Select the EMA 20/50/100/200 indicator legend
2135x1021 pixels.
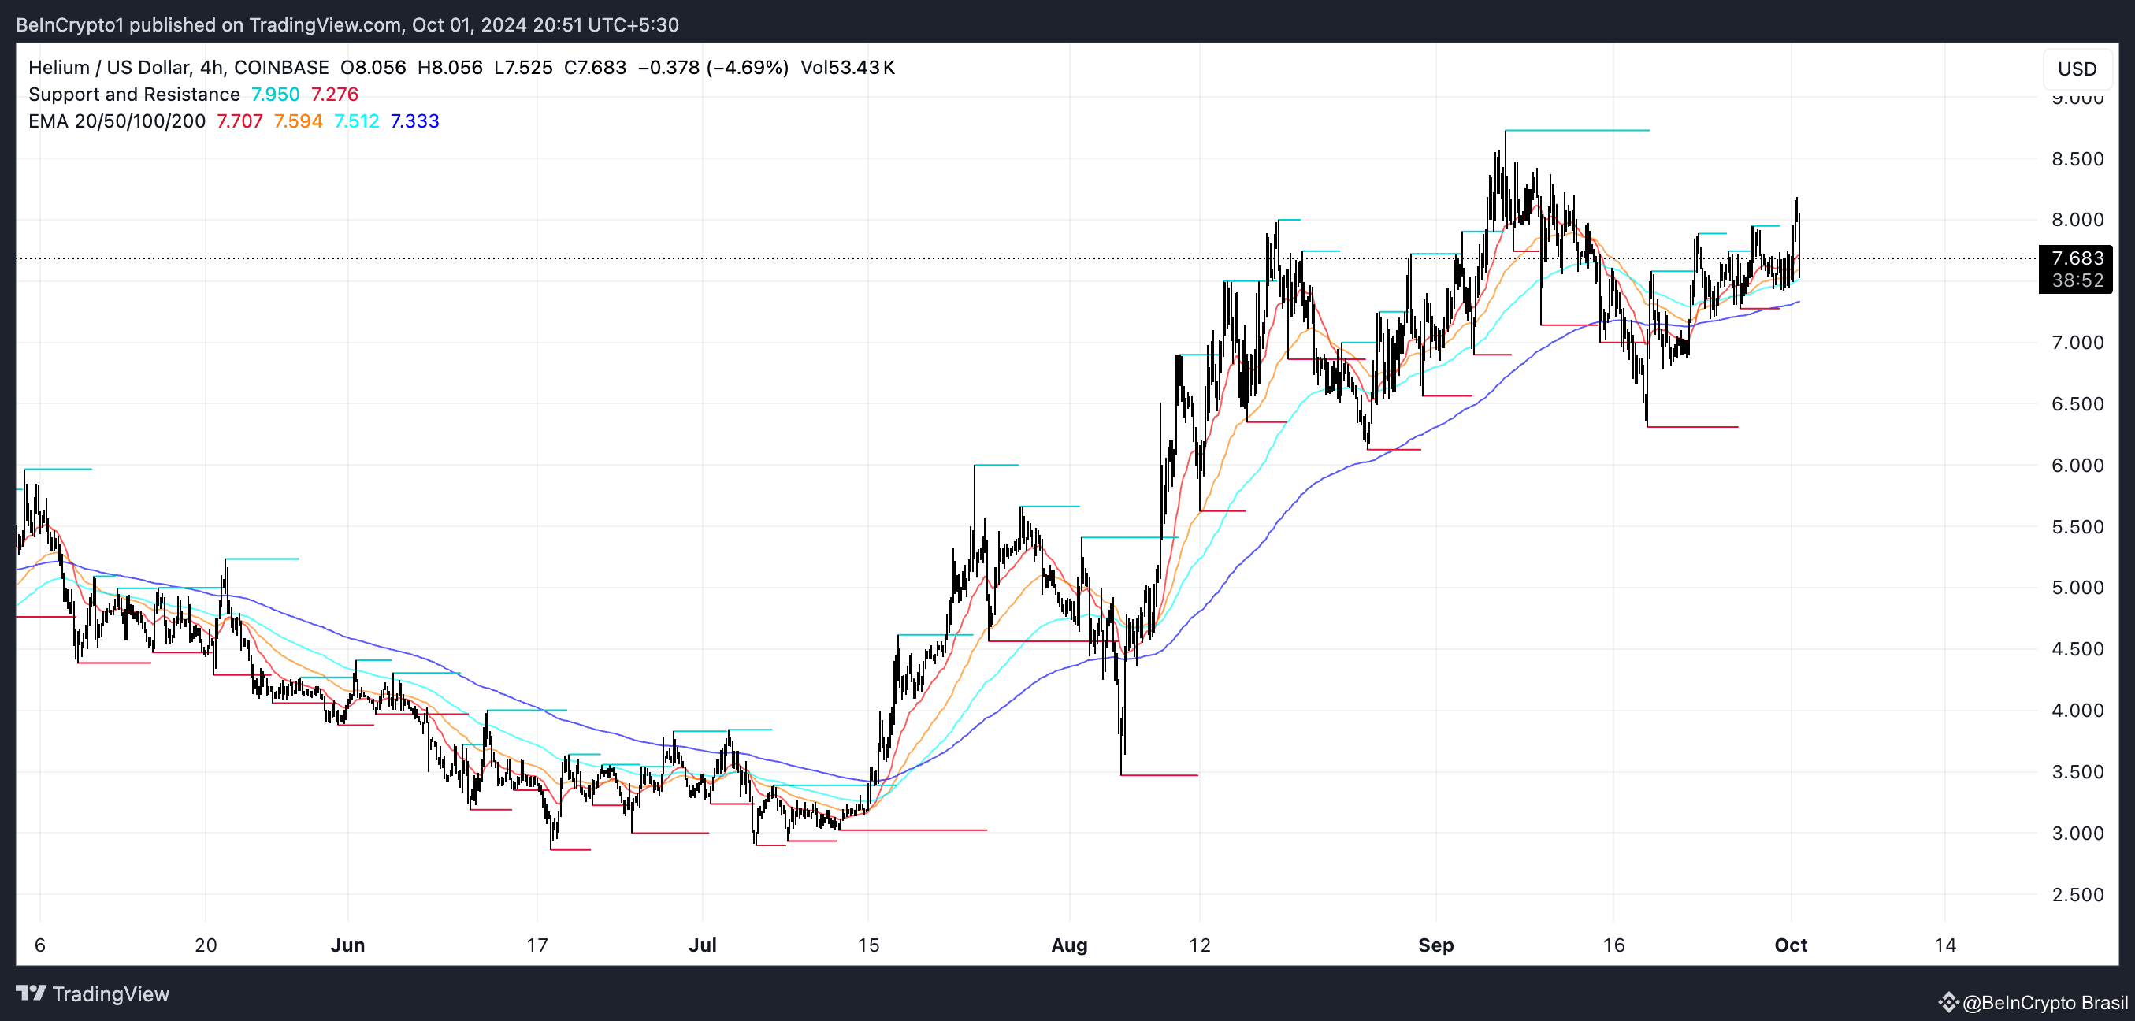[x=116, y=121]
